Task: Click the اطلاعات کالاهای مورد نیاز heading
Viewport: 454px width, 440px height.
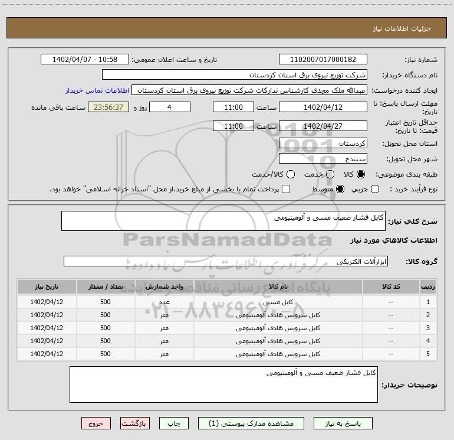Action: coord(394,240)
